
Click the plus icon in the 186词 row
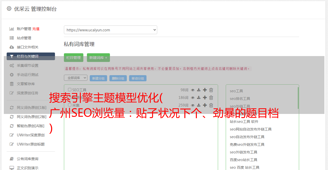click(x=205, y=98)
